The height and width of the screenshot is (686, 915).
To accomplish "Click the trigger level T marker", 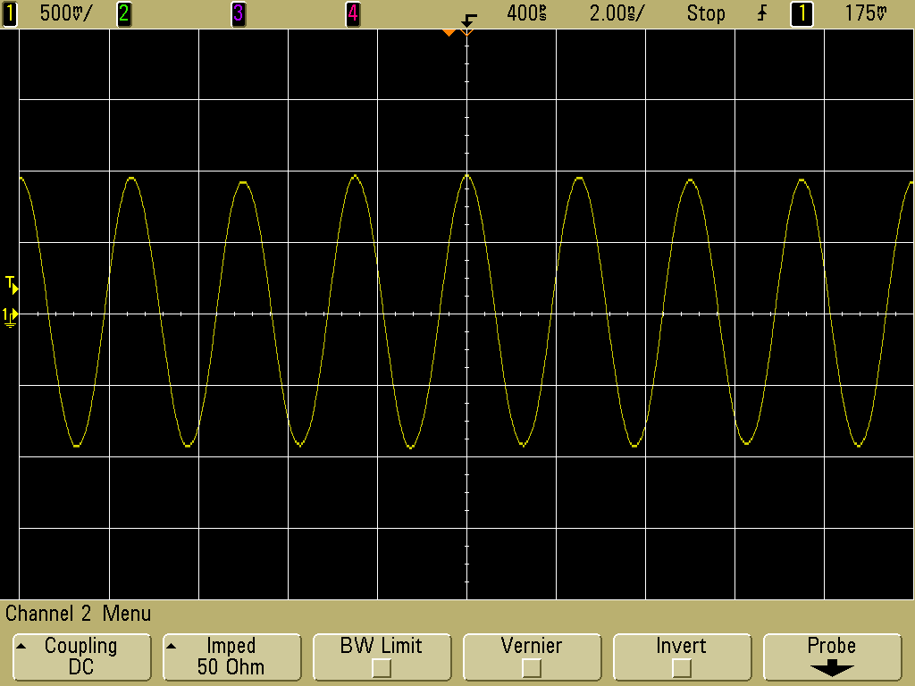I will tap(11, 285).
